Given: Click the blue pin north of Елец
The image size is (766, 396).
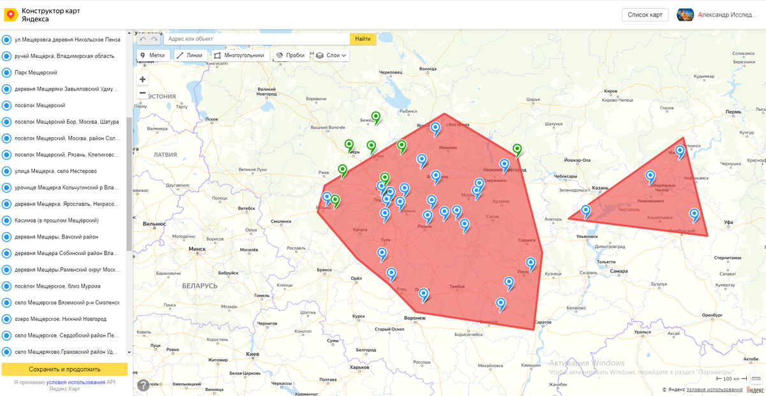Looking at the screenshot, I should [391, 274].
